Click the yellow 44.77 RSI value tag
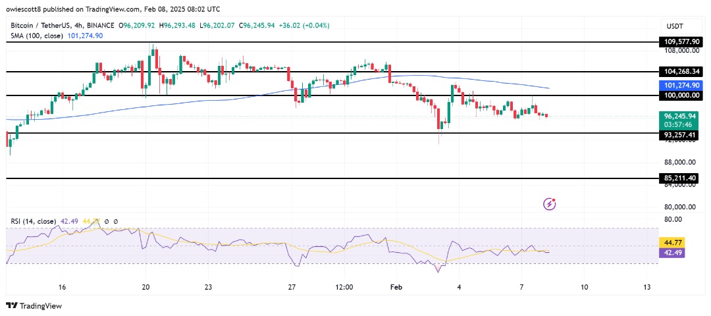Image resolution: width=711 pixels, height=316 pixels. pos(674,242)
